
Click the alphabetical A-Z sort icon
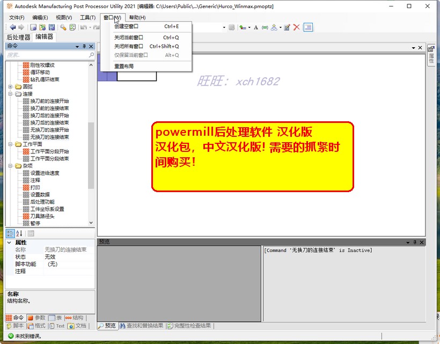(x=19, y=233)
